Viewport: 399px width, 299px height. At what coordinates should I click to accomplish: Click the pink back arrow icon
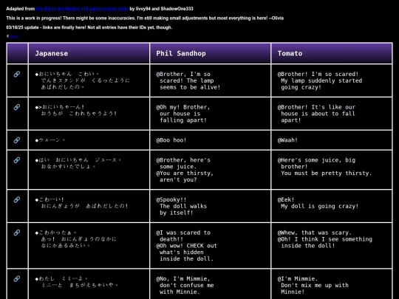7,36
